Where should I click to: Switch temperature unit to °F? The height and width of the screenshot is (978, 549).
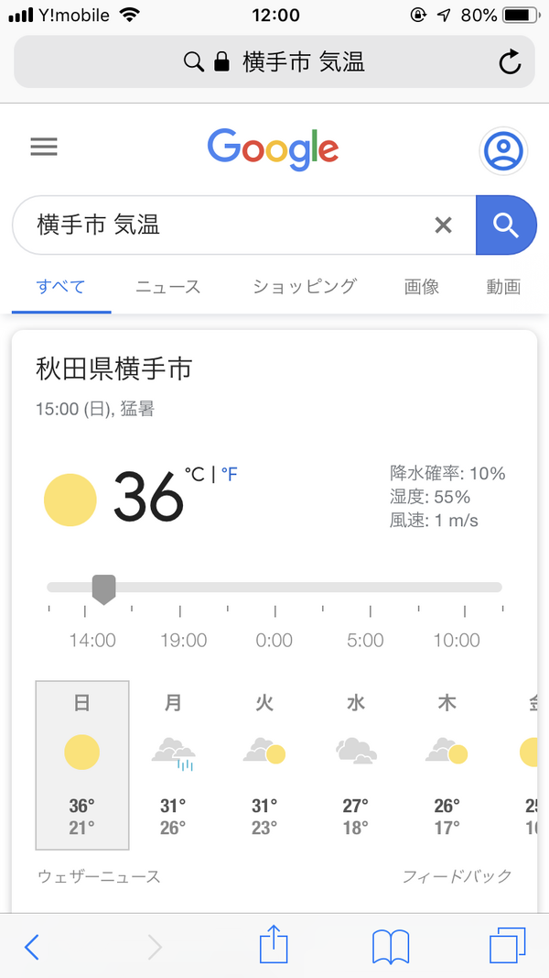(x=229, y=476)
